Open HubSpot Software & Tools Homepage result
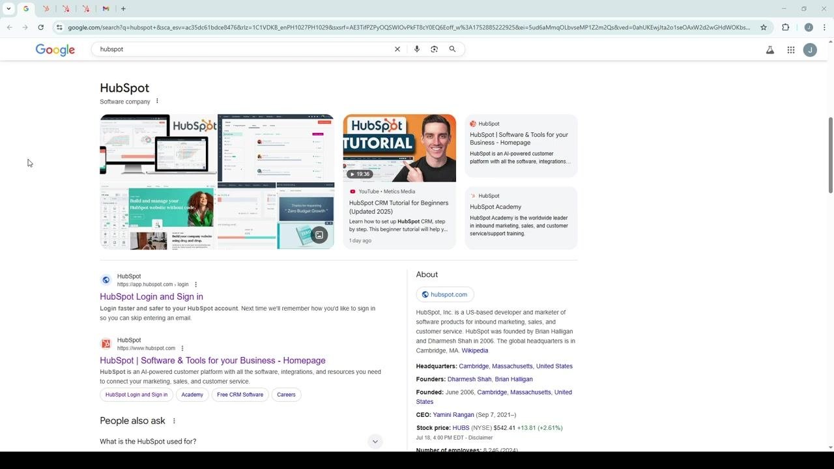This screenshot has width=834, height=469. tap(212, 360)
